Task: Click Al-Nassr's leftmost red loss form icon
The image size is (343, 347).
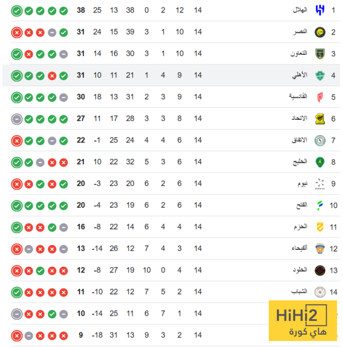Action: coord(16,32)
